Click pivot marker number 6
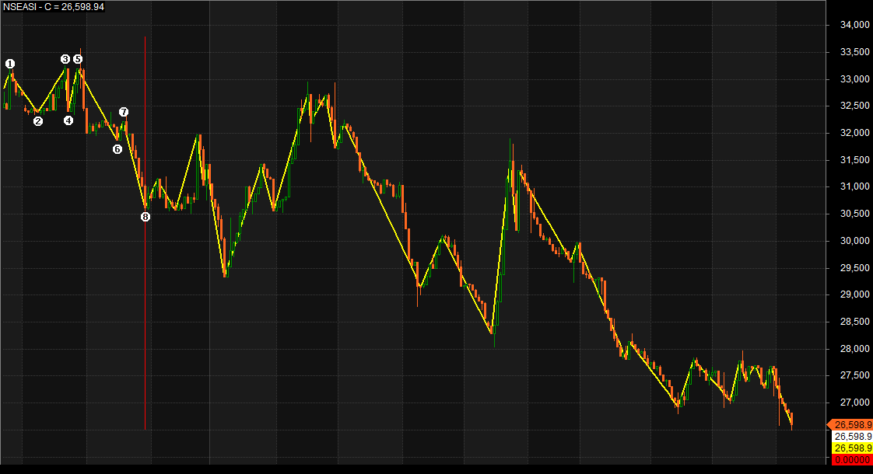873x474 pixels. click(x=117, y=149)
